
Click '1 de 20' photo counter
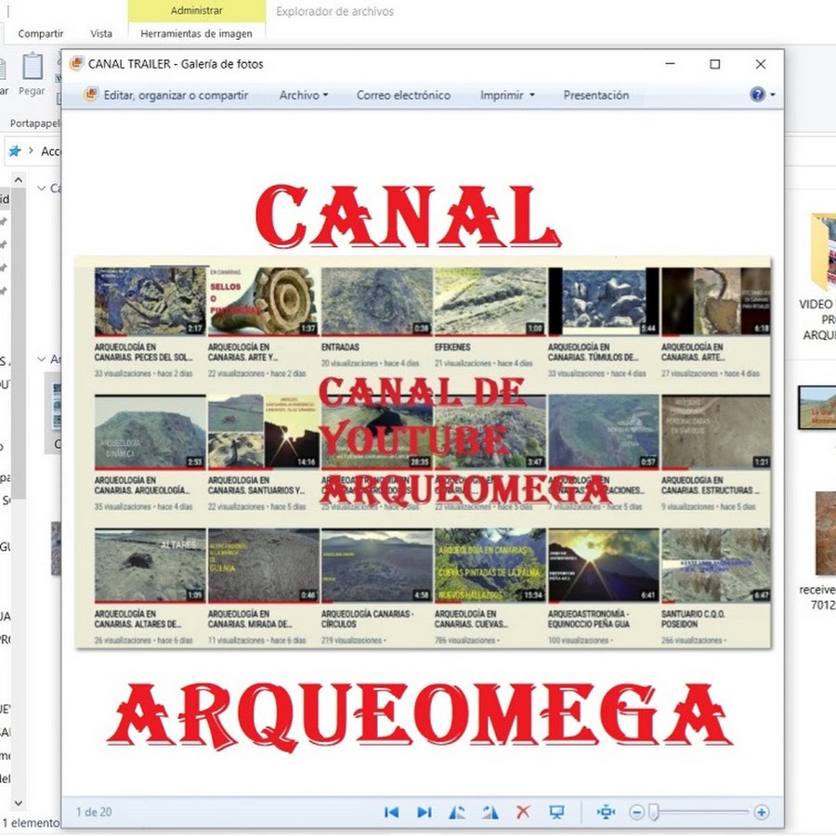pyautogui.click(x=94, y=812)
